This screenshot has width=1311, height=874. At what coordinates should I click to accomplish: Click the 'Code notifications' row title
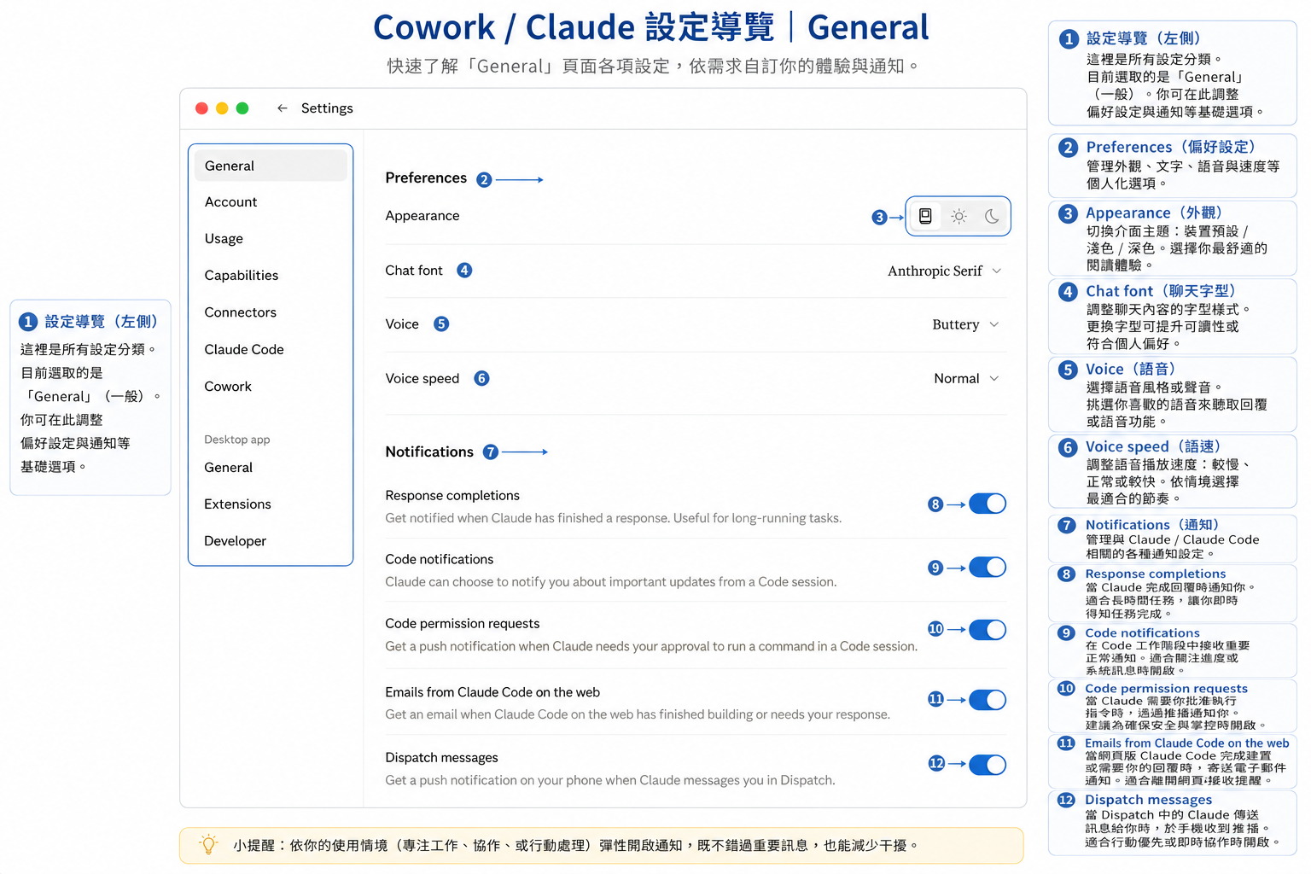coord(440,560)
